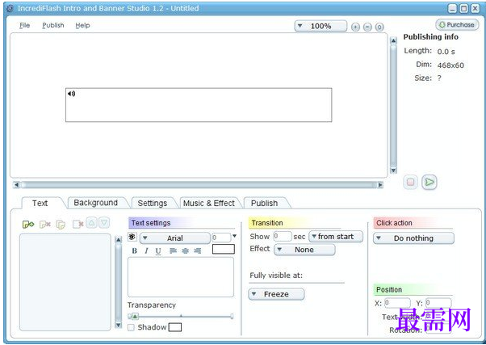Switch to the Text tab

click(x=40, y=204)
